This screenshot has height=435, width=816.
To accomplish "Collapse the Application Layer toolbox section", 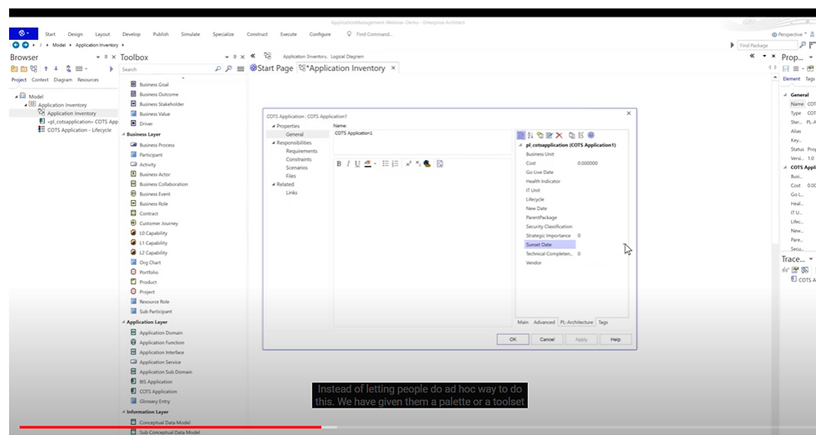I will [x=123, y=322].
